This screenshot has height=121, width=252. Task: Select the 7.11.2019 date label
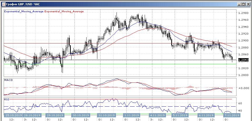231,115
